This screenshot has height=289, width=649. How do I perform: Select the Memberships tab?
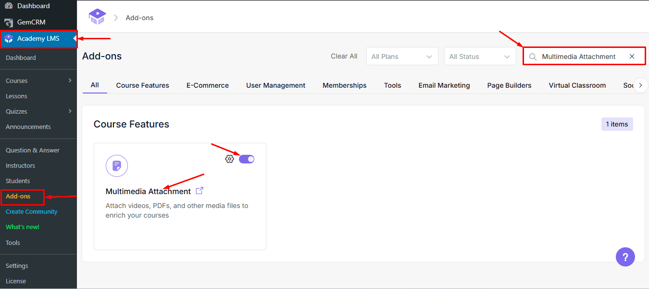coord(344,85)
